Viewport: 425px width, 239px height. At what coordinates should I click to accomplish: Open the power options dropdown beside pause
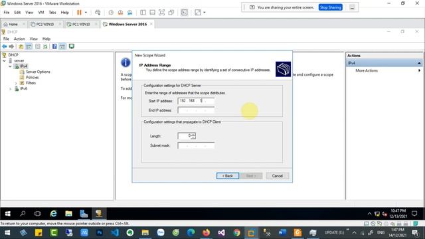click(86, 13)
